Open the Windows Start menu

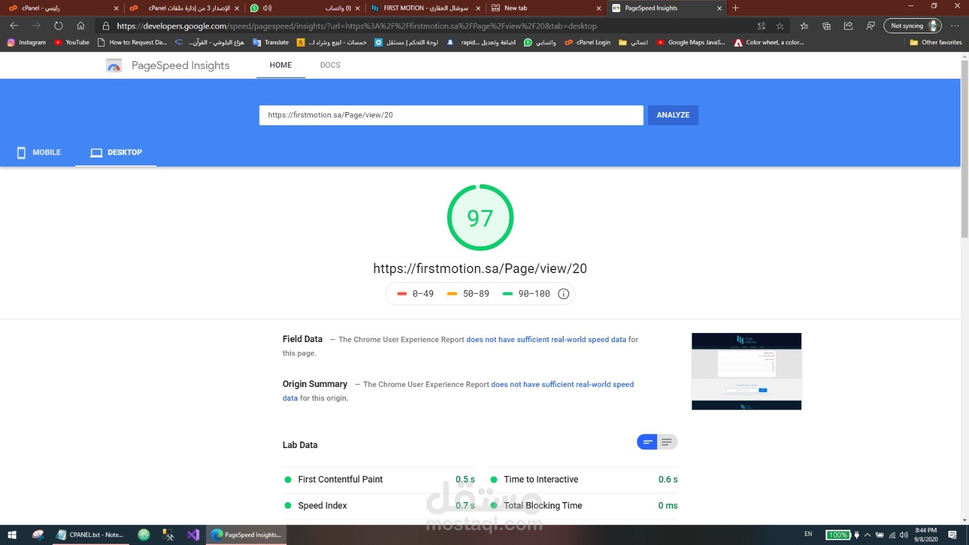[x=12, y=535]
